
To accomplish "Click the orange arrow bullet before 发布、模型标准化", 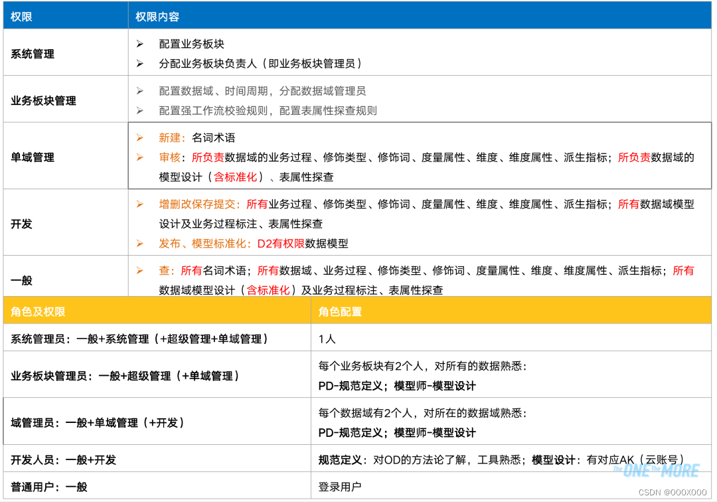I will [139, 244].
